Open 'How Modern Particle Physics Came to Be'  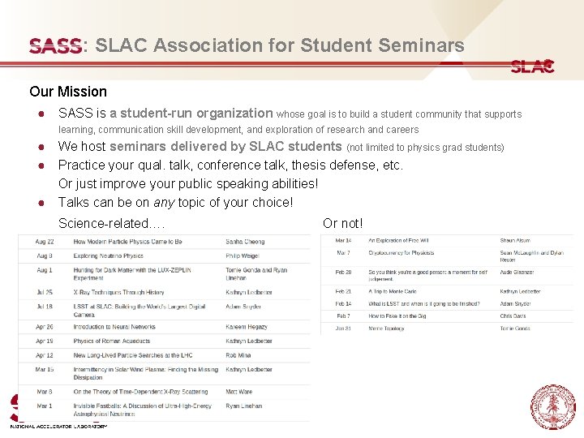click(x=127, y=242)
